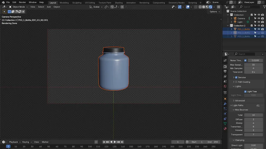Click the outliner filter funnel icon
This screenshot has height=149, width=266.
[264, 7]
